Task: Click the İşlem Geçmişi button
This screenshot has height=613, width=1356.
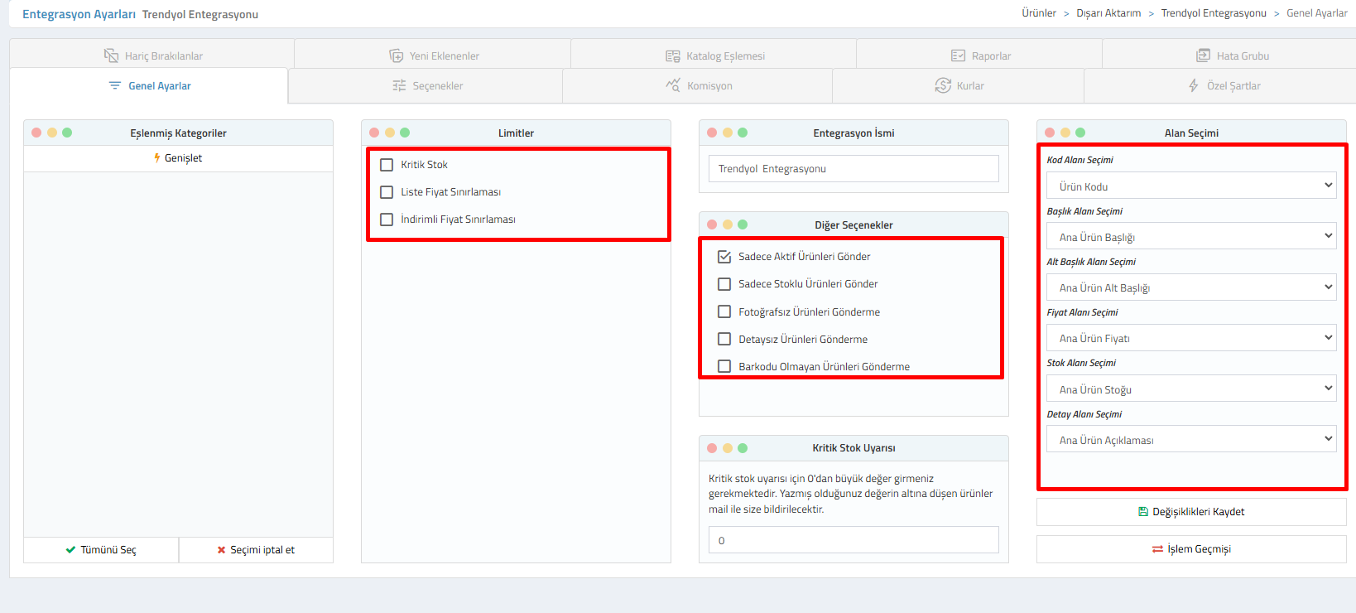Action: 1191,549
